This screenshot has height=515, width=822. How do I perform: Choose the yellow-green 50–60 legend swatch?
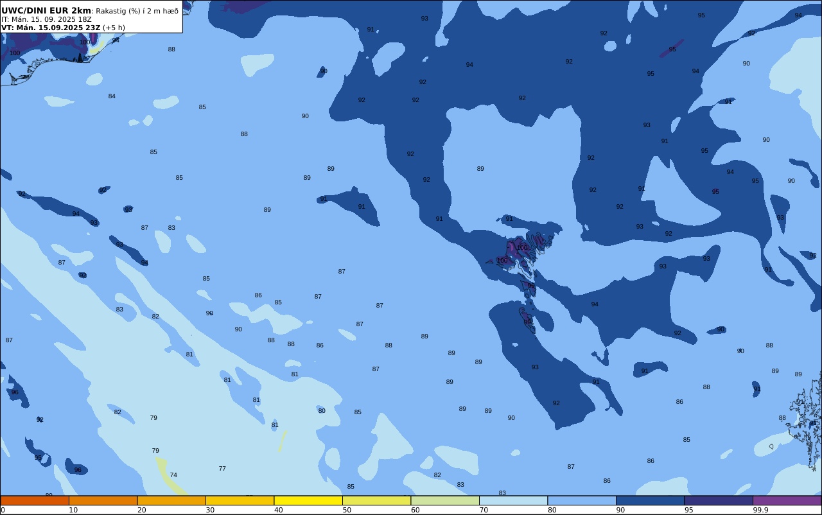tap(376, 500)
